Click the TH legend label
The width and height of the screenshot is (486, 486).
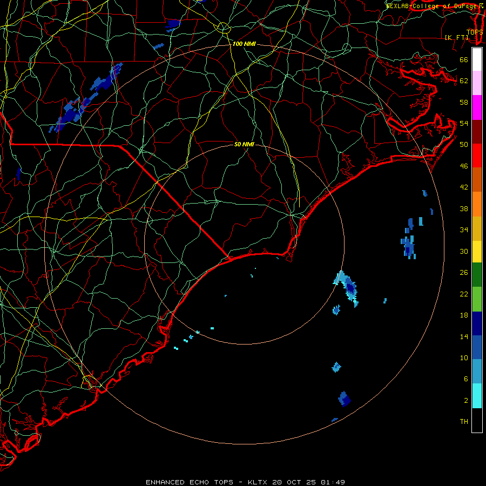point(464,421)
